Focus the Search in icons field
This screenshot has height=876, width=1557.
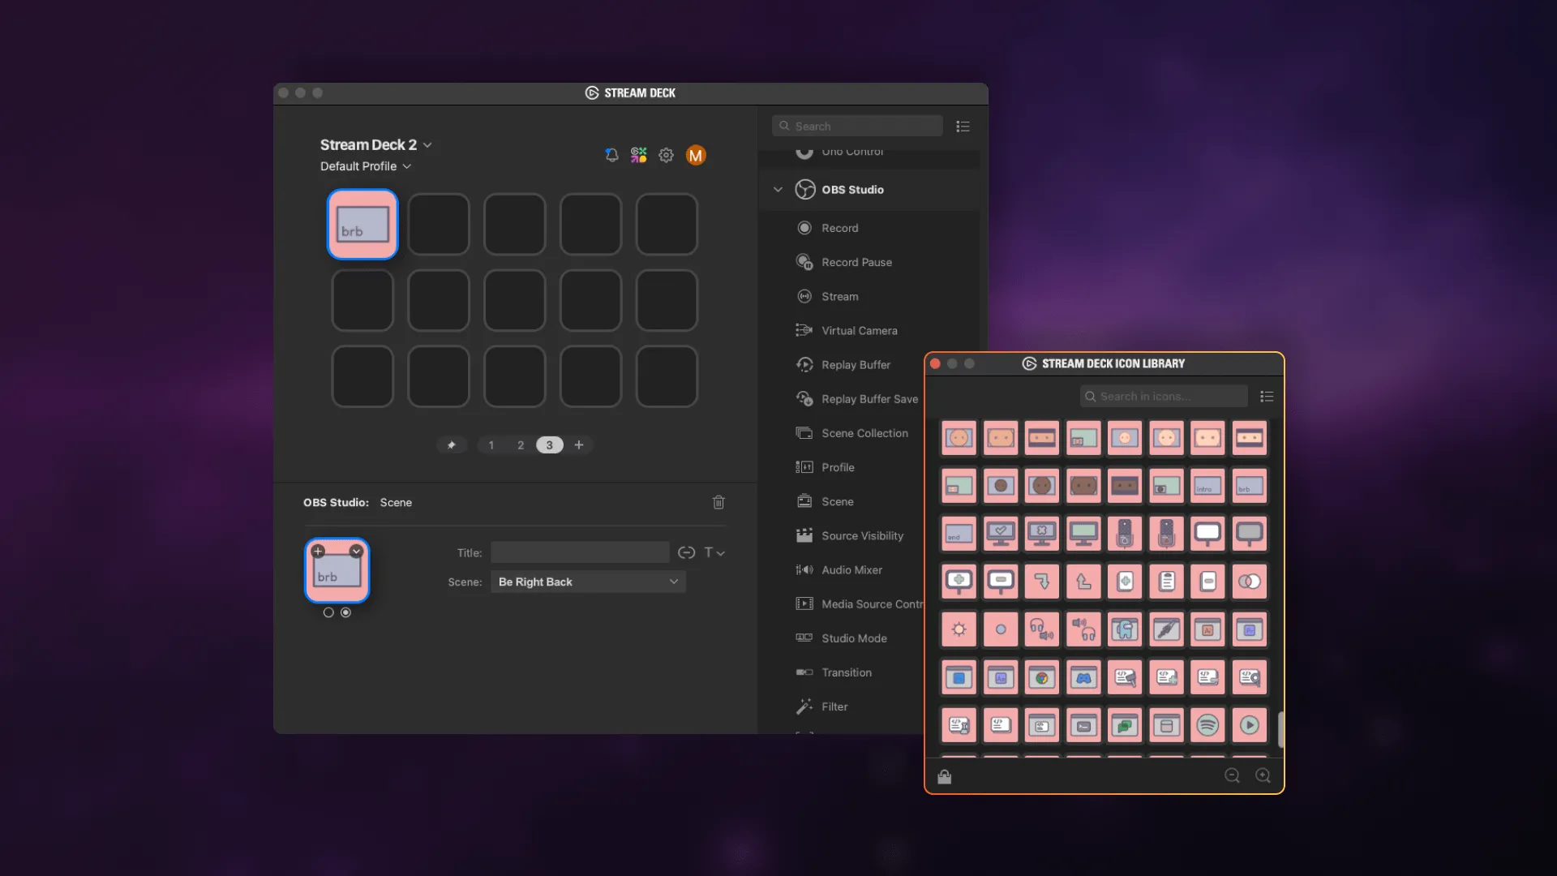pos(1164,396)
